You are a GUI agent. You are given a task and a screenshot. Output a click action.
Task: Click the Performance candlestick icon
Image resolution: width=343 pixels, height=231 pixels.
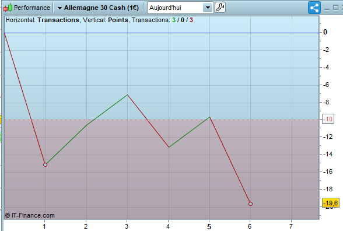(x=8, y=8)
